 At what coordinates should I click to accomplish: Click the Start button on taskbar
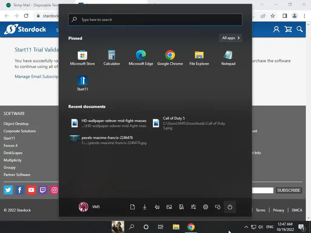(118, 227)
